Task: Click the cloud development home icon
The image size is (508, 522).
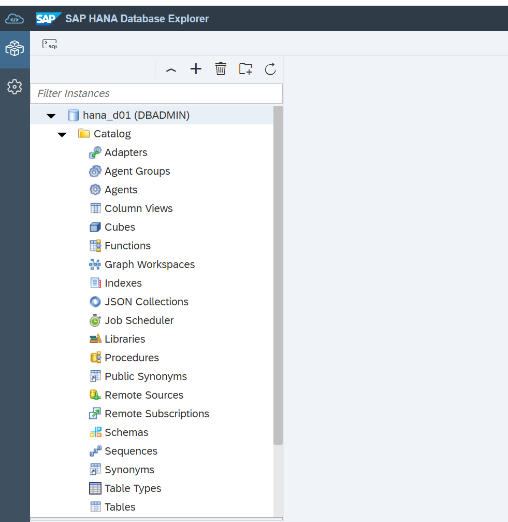Action: click(14, 19)
